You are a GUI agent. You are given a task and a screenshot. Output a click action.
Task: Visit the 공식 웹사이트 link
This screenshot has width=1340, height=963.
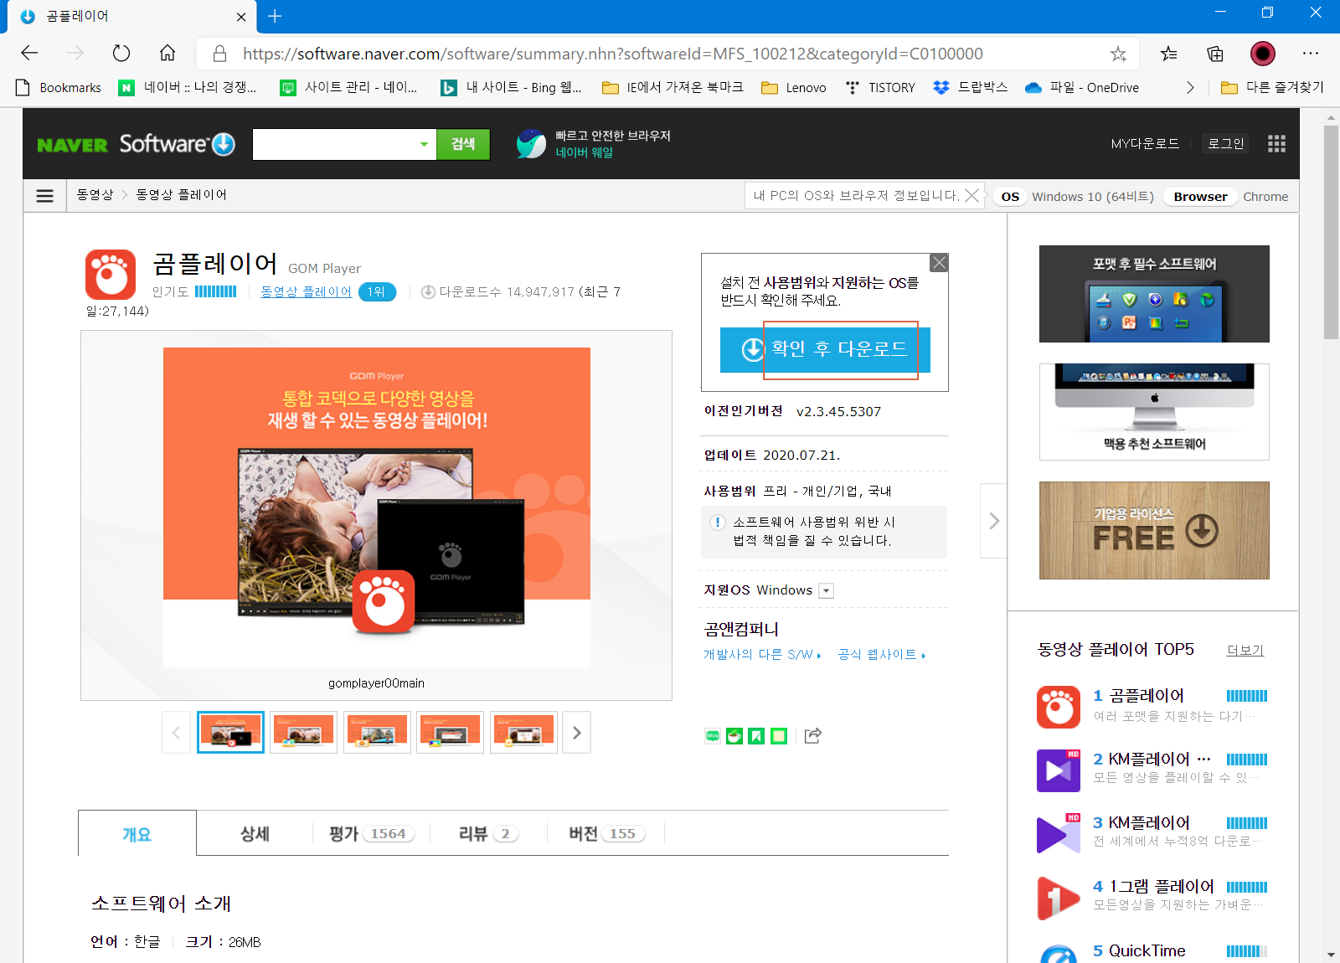(x=881, y=655)
